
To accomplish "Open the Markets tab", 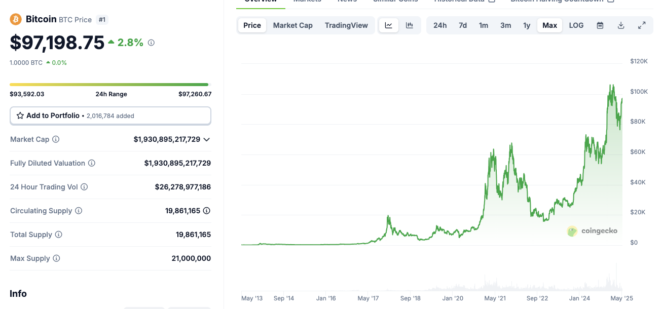I will [307, 2].
